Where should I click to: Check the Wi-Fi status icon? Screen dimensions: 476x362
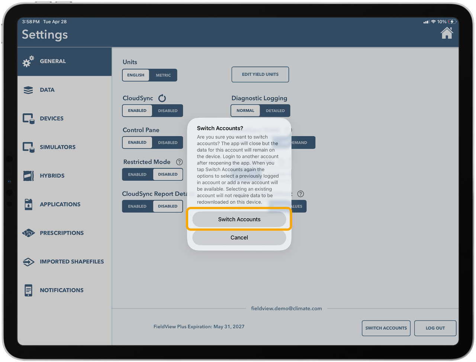433,22
